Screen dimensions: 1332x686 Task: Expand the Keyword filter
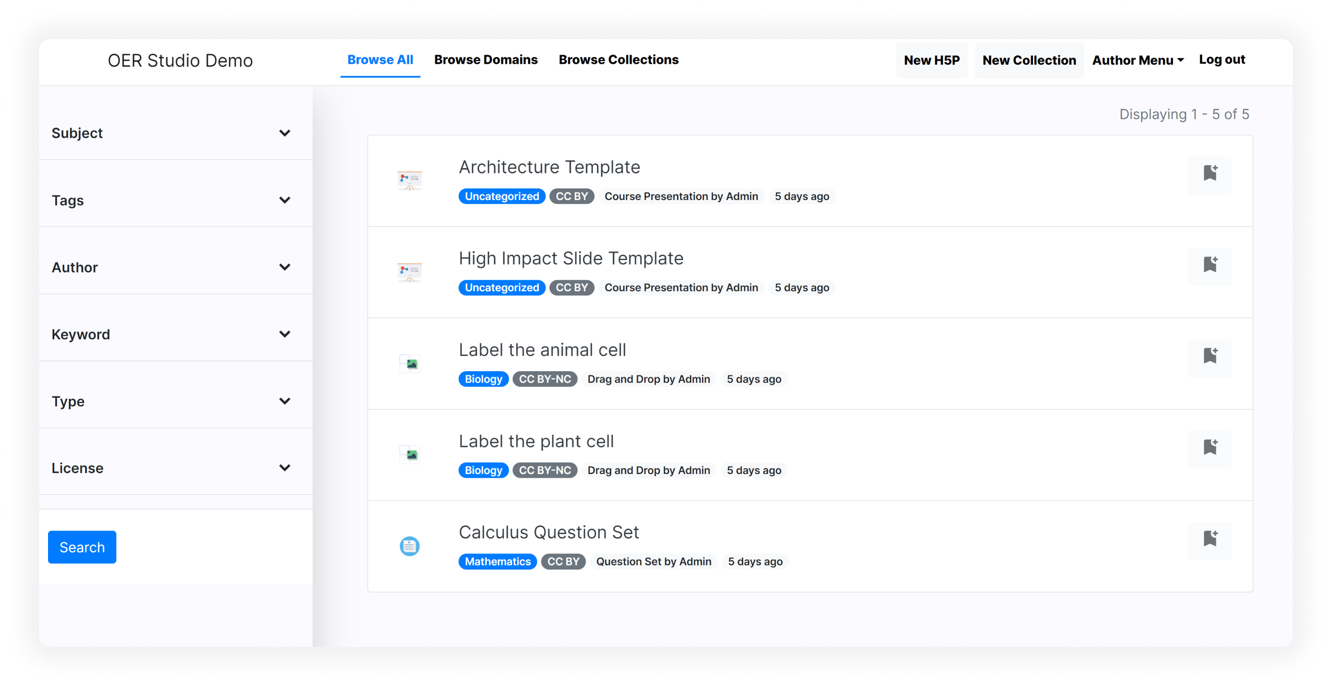(x=175, y=334)
